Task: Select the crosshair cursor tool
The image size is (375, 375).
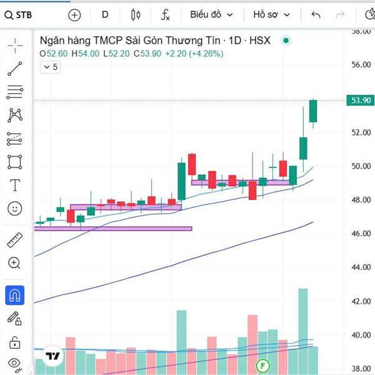Action: pyautogui.click(x=15, y=46)
